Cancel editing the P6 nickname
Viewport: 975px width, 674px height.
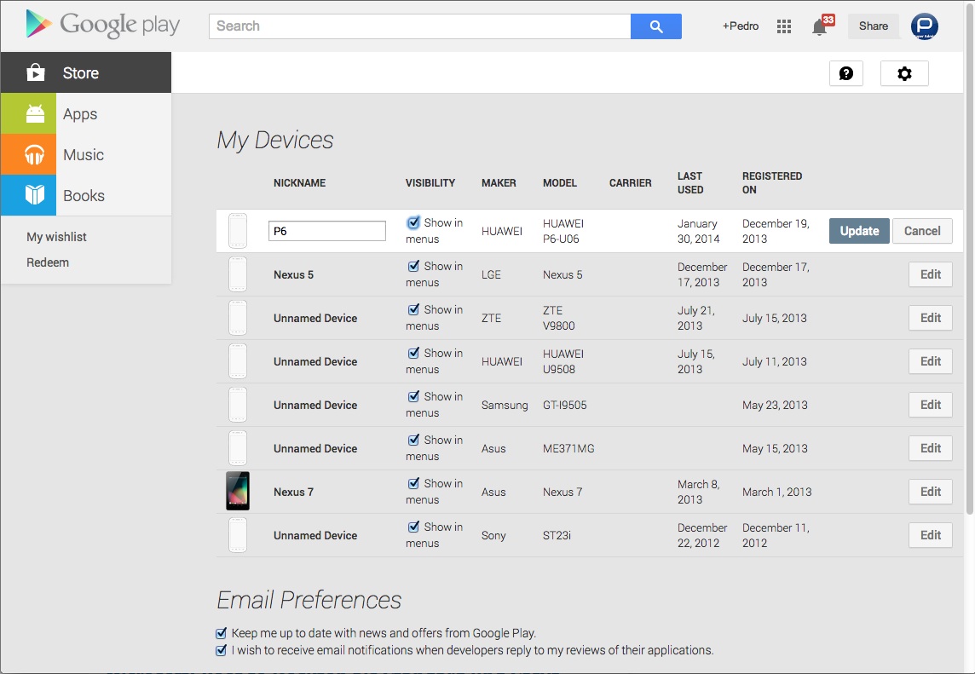(x=922, y=231)
